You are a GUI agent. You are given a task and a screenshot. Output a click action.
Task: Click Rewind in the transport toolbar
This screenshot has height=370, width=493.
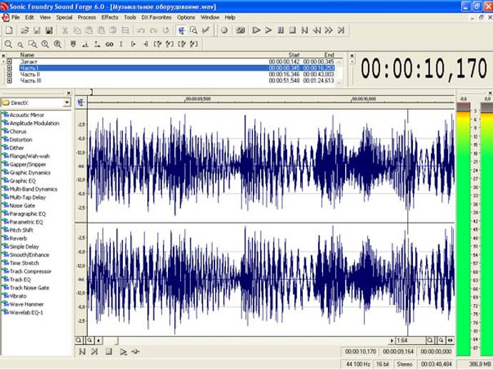(x=317, y=31)
